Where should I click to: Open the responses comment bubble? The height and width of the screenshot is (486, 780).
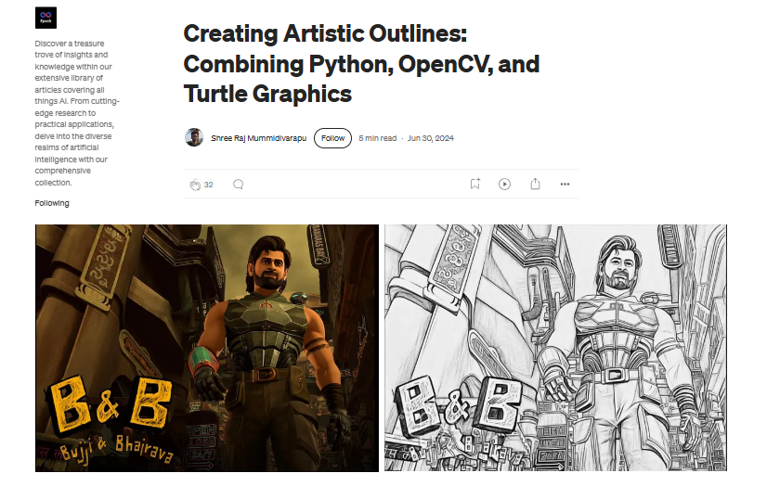click(239, 185)
